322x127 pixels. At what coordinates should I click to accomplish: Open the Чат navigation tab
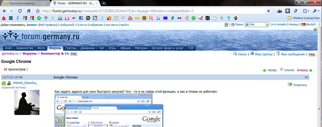click(102, 48)
